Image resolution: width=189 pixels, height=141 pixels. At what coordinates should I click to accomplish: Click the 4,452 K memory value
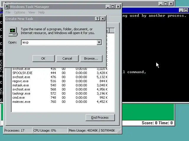102,102
